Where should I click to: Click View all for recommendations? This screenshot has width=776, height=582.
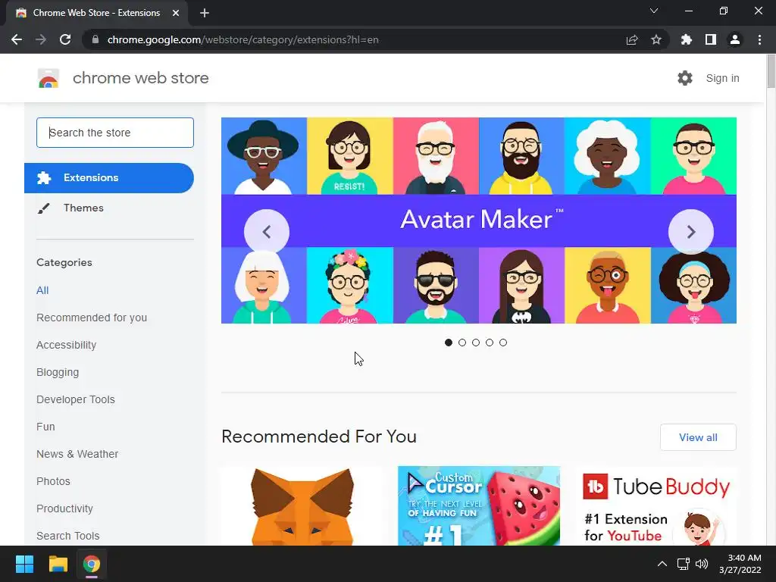tap(698, 437)
